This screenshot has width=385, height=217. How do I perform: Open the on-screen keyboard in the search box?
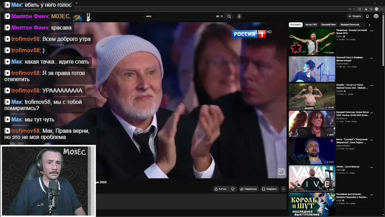217,16
